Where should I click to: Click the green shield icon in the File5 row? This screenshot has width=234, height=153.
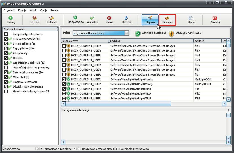[x=68, y=98]
